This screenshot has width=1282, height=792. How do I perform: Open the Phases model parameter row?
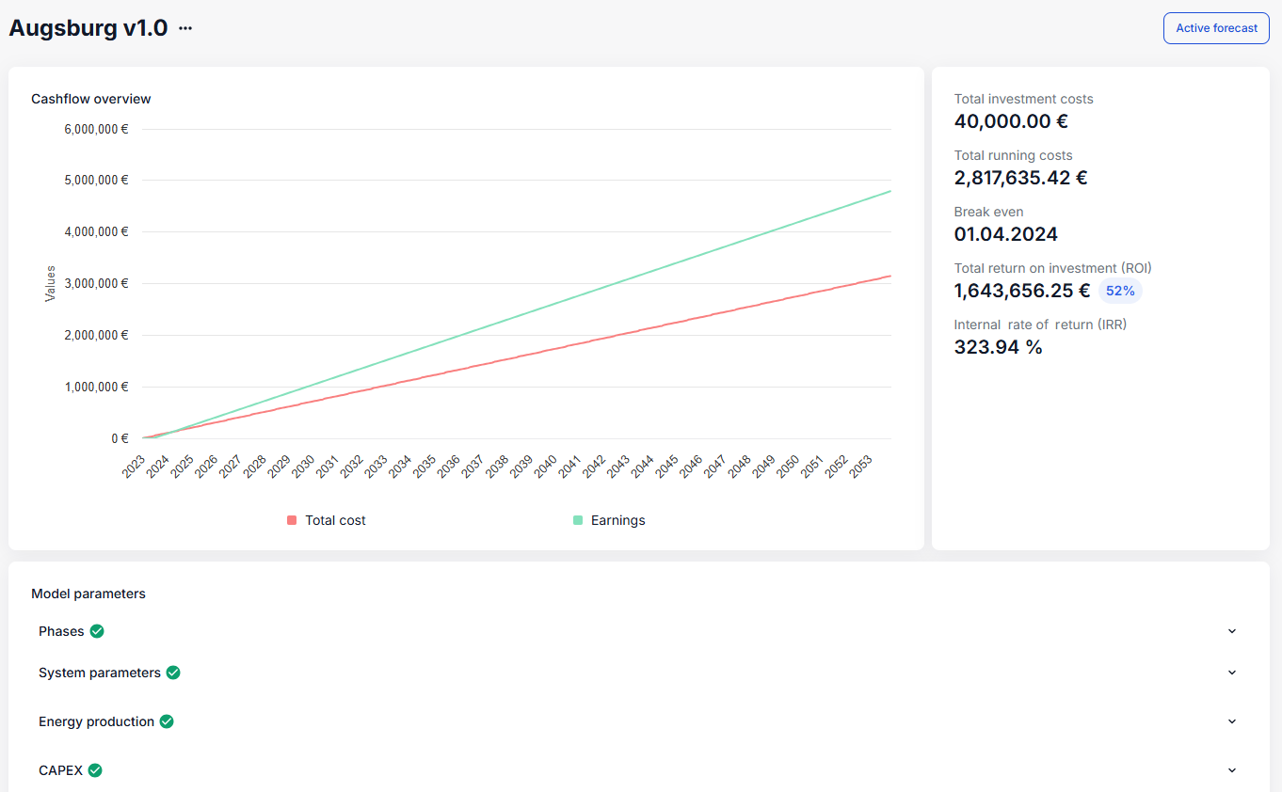coord(61,631)
